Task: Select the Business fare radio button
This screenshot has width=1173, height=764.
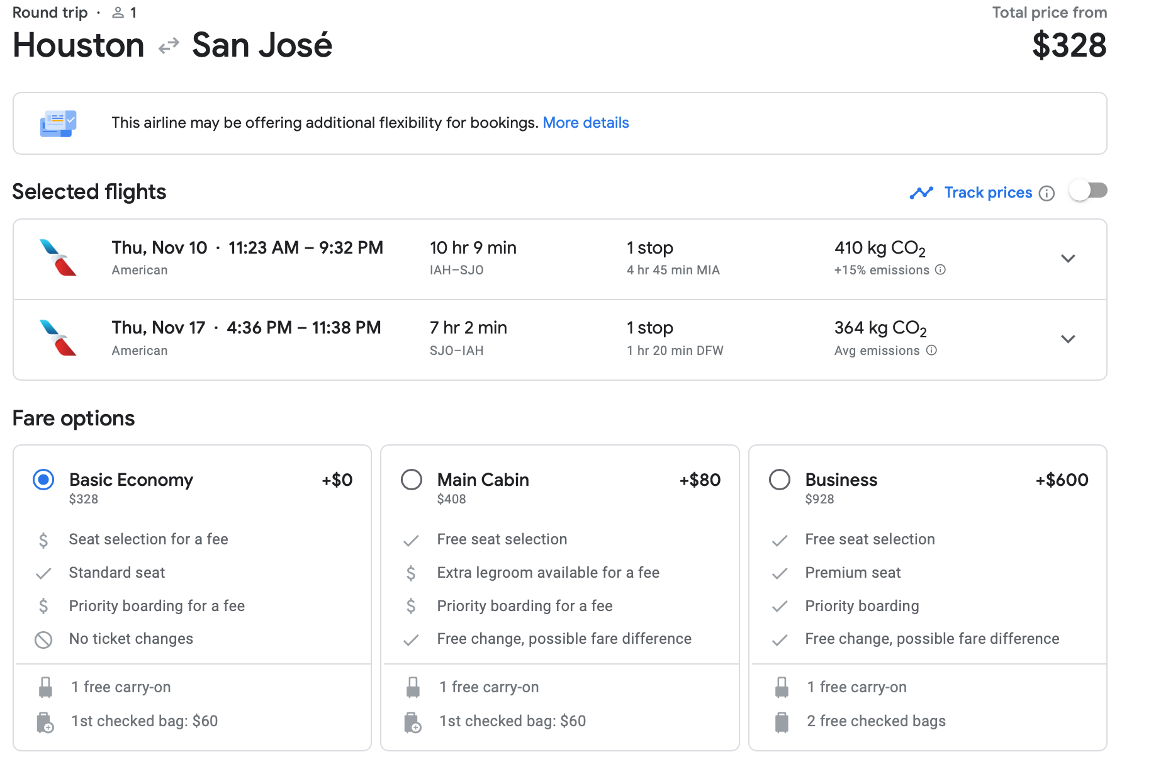Action: [x=780, y=480]
